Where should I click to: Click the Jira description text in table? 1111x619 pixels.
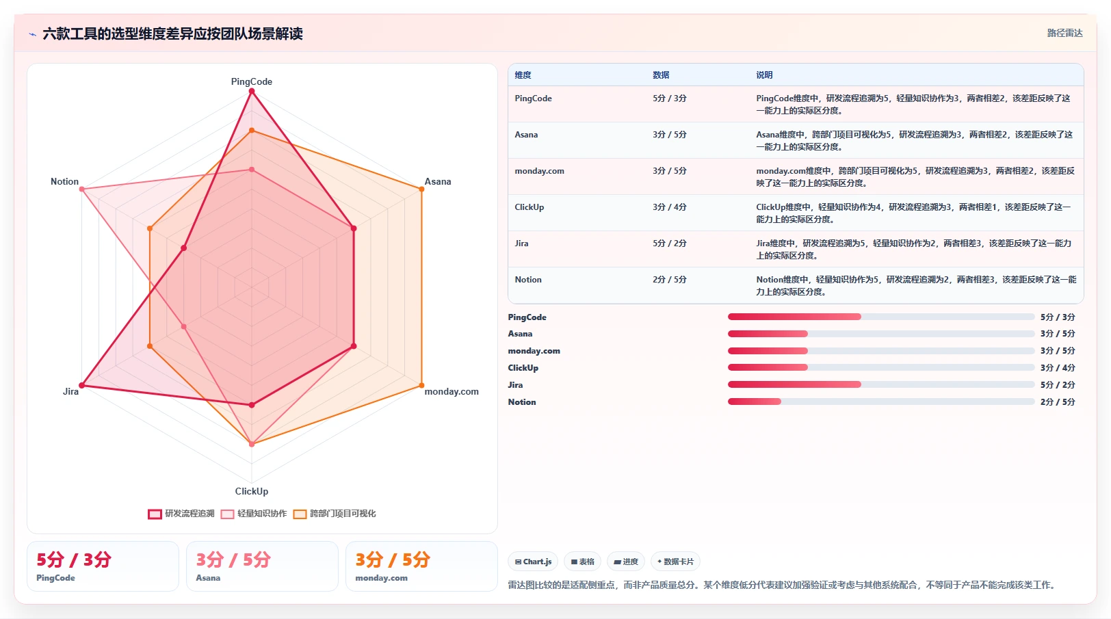coord(914,250)
